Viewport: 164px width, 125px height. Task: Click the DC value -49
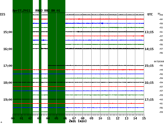pos(161,70)
